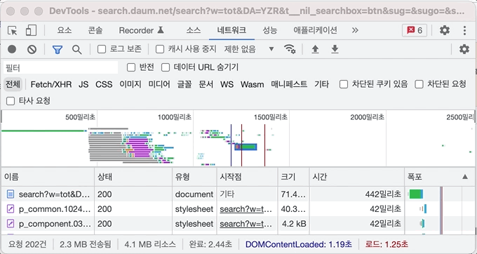Toggle sort order arrow in the 폭포 column
Viewport: 477px width, 254px height.
click(x=465, y=176)
